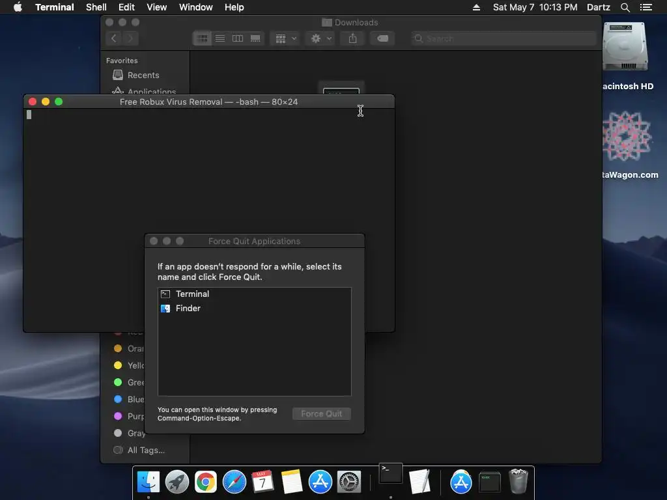Switch Finder to column view
Screen dimensions: 667x500
[237, 38]
